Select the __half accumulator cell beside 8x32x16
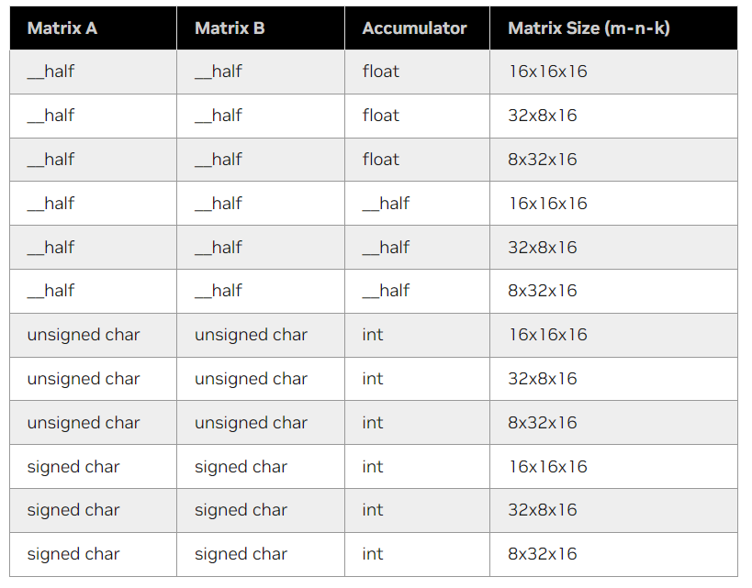The width and height of the screenshot is (752, 588). pos(386,291)
